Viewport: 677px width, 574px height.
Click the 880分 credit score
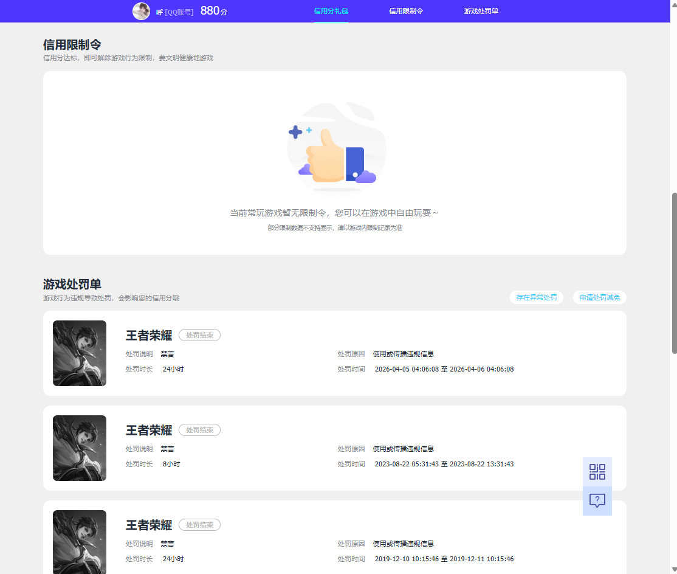pyautogui.click(x=214, y=11)
